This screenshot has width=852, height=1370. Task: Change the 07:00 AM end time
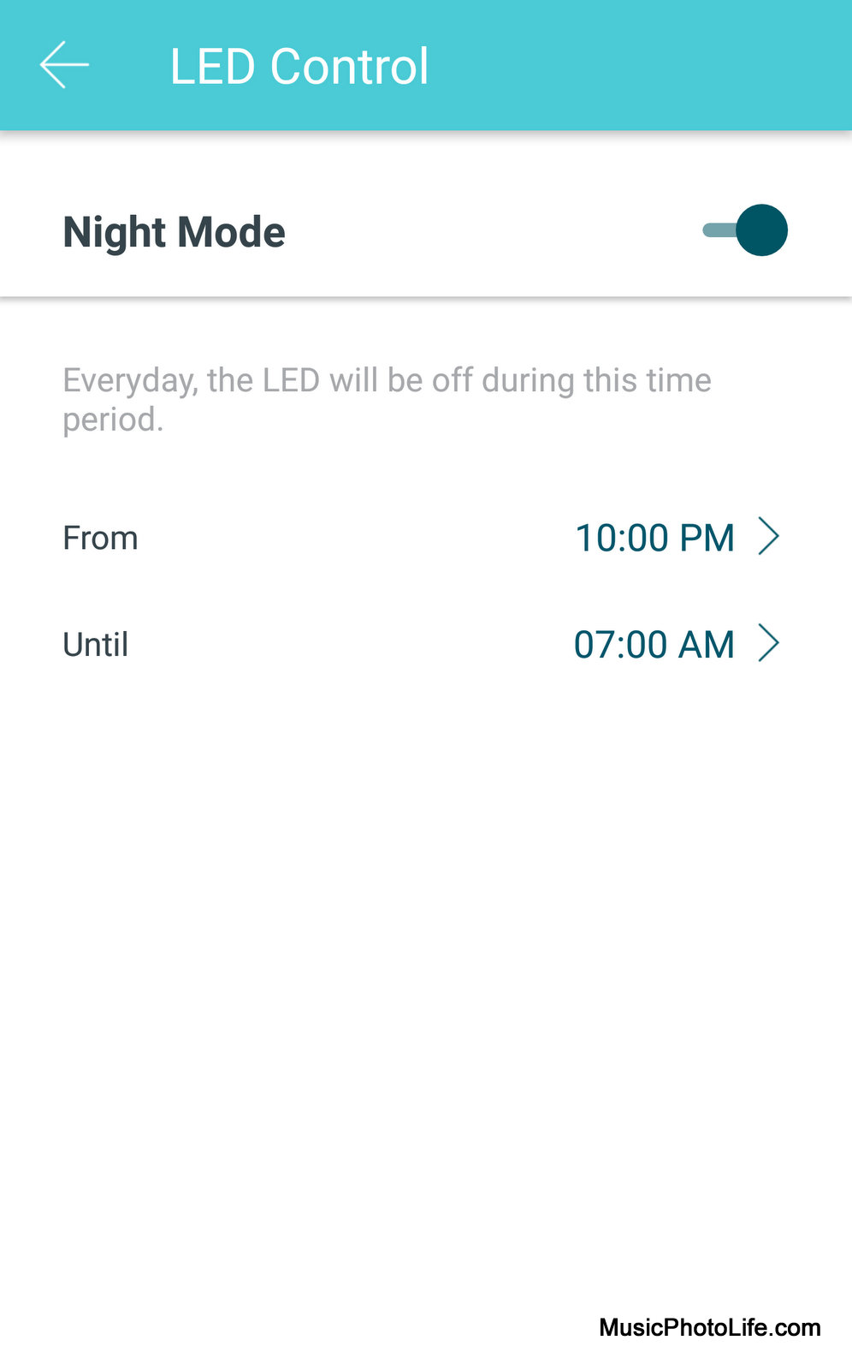(654, 645)
